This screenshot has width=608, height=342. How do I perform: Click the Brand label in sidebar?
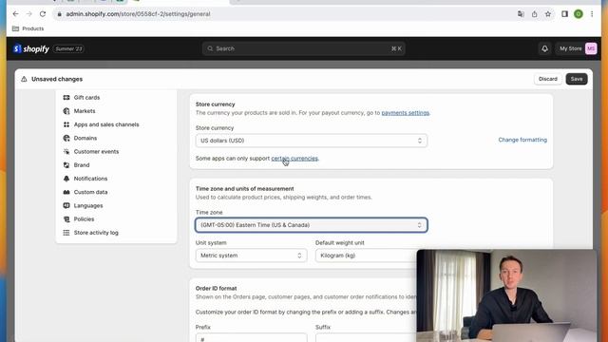pyautogui.click(x=82, y=165)
